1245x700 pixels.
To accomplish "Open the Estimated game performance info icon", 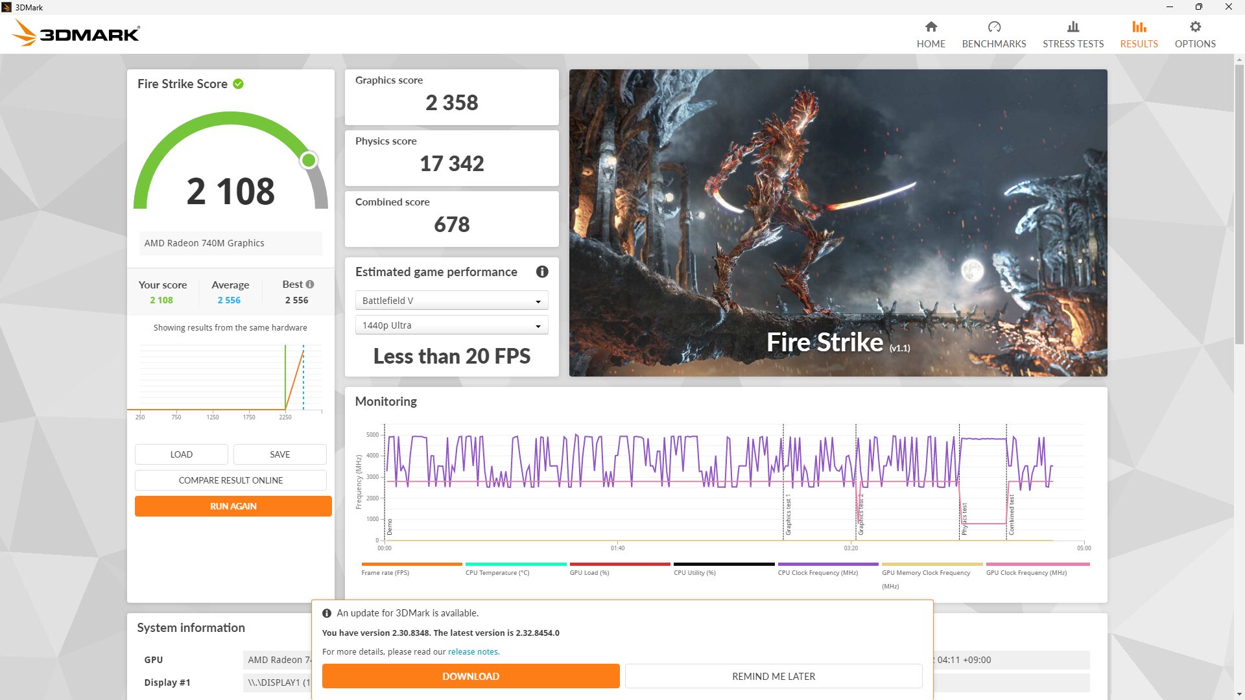I will pyautogui.click(x=542, y=272).
